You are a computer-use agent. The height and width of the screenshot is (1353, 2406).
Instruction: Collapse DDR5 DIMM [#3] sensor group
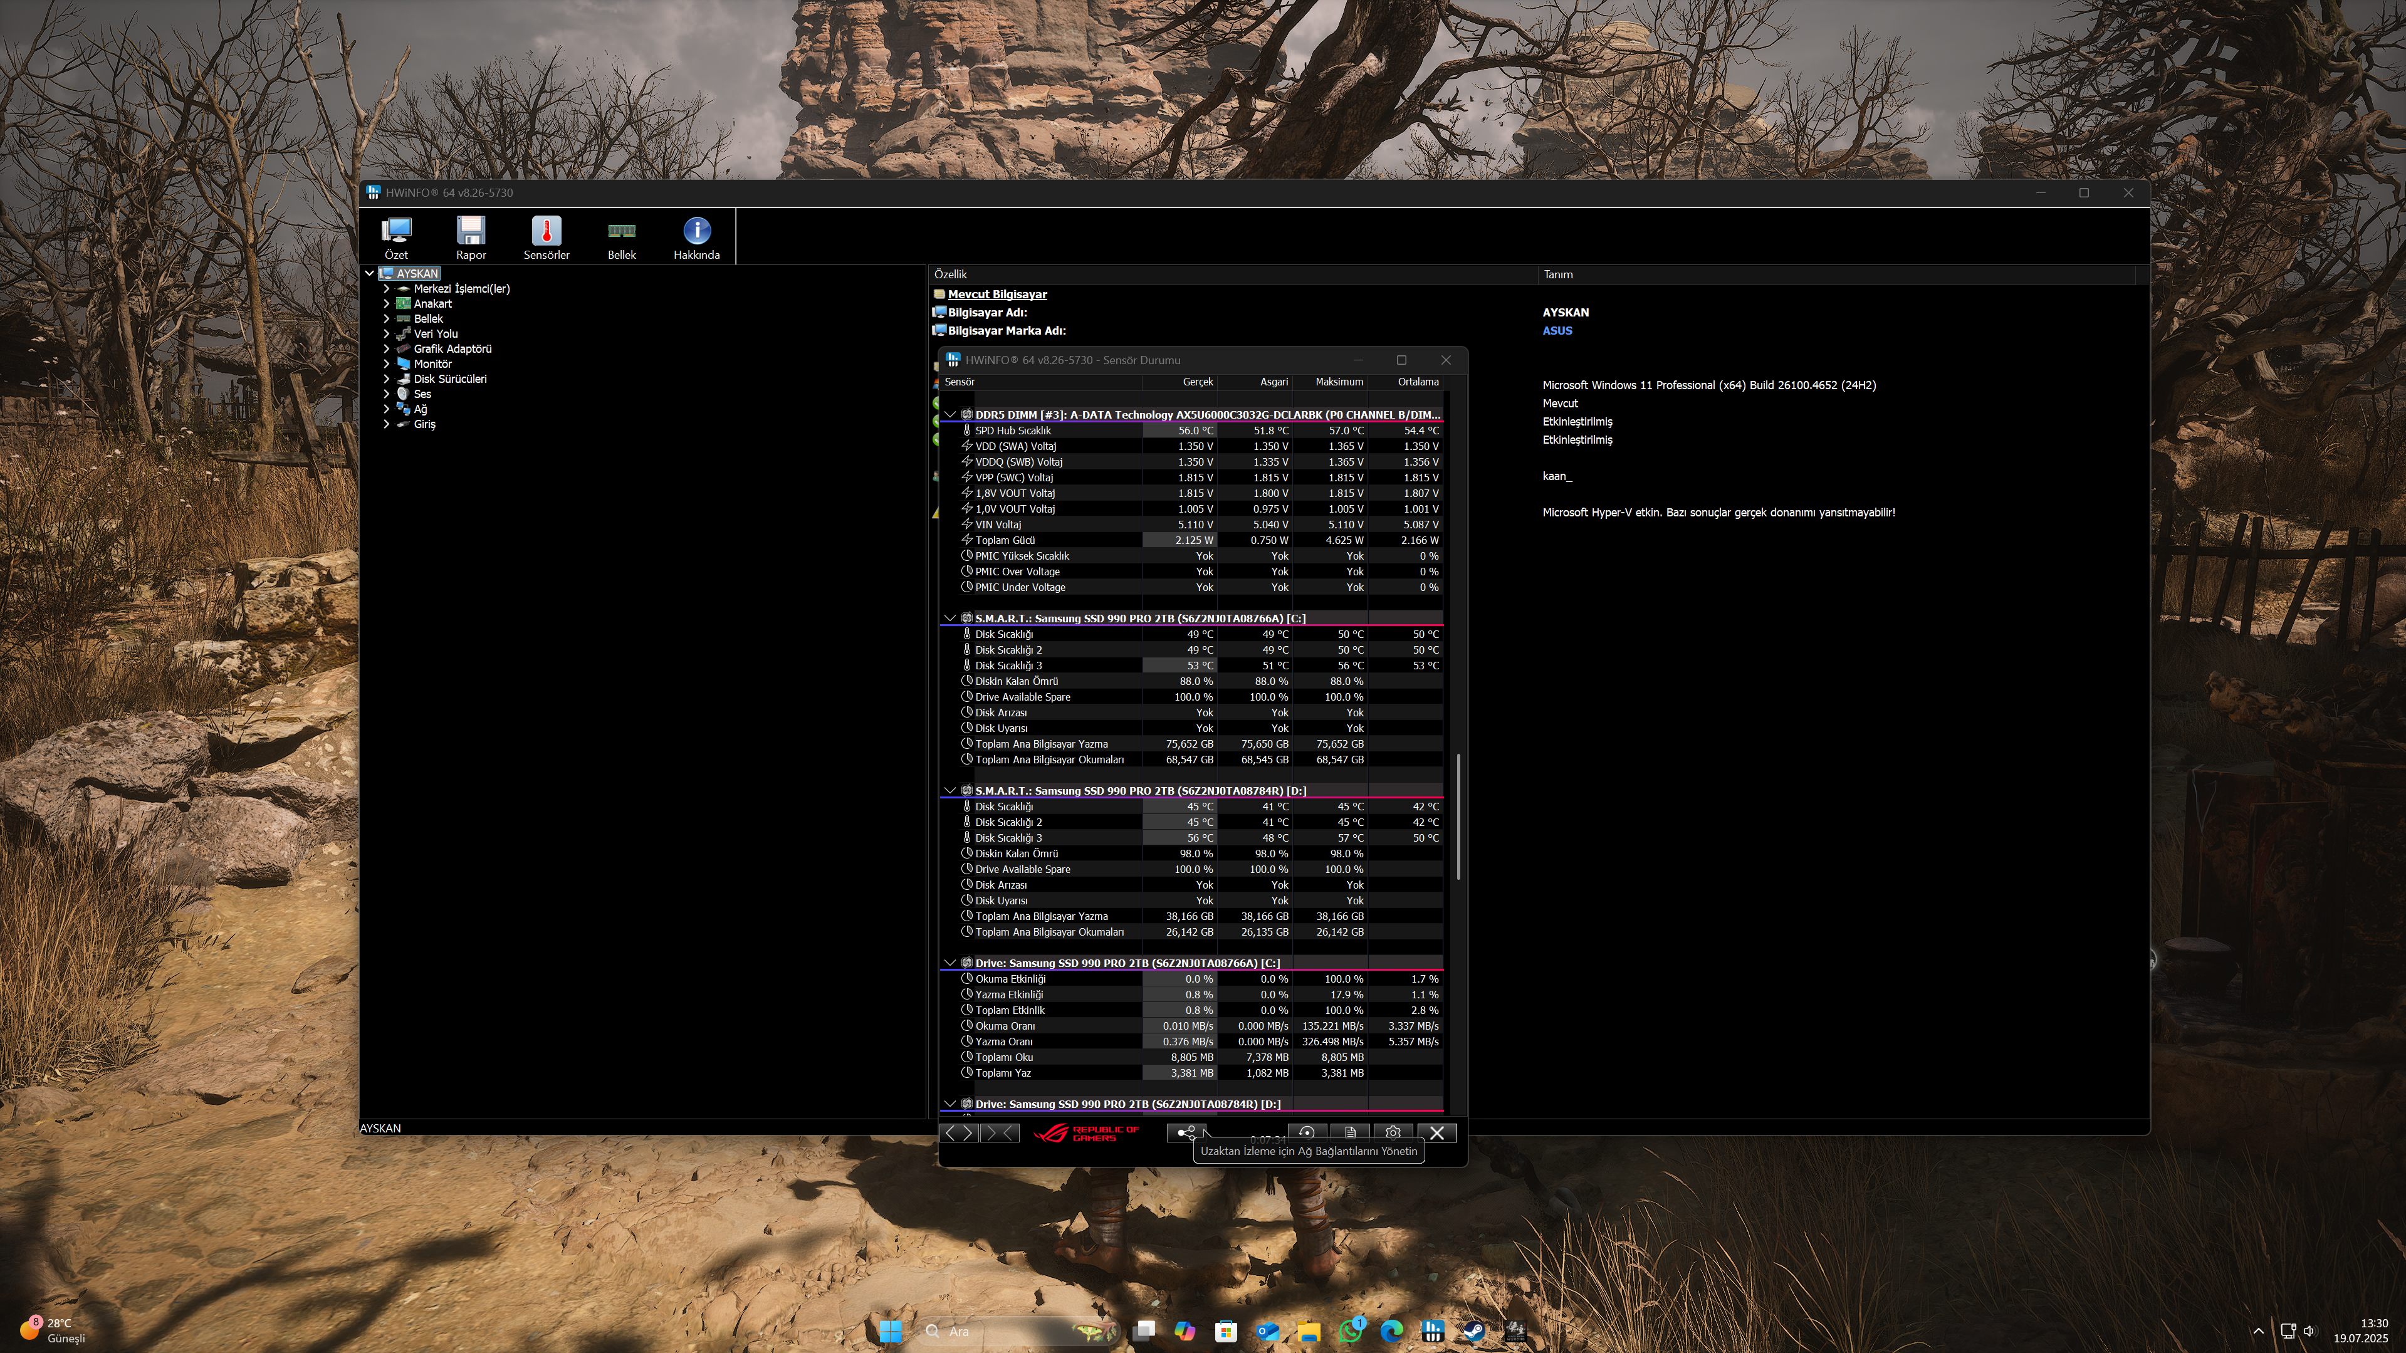950,415
